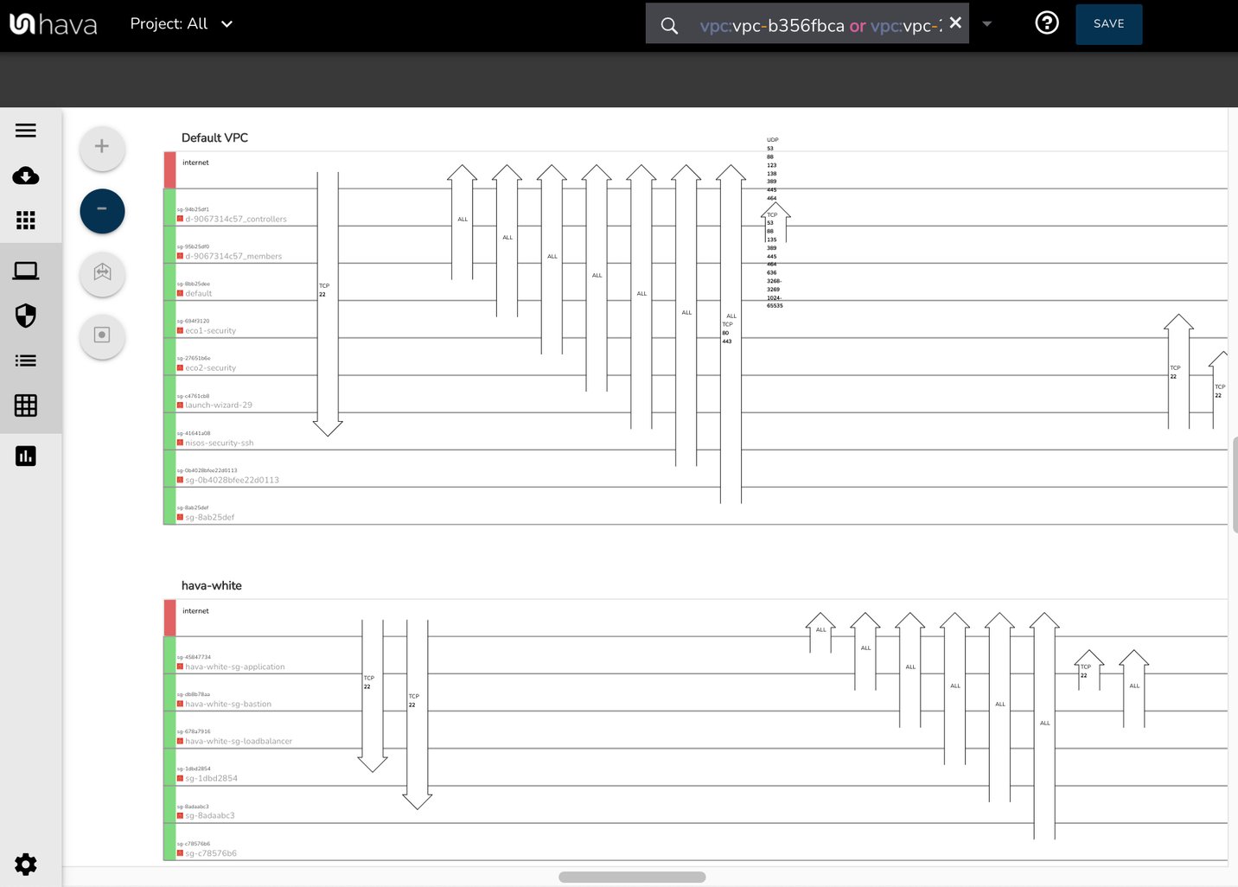Click the horizontal scrollbar at the bottom
1238x887 pixels.
[632, 876]
